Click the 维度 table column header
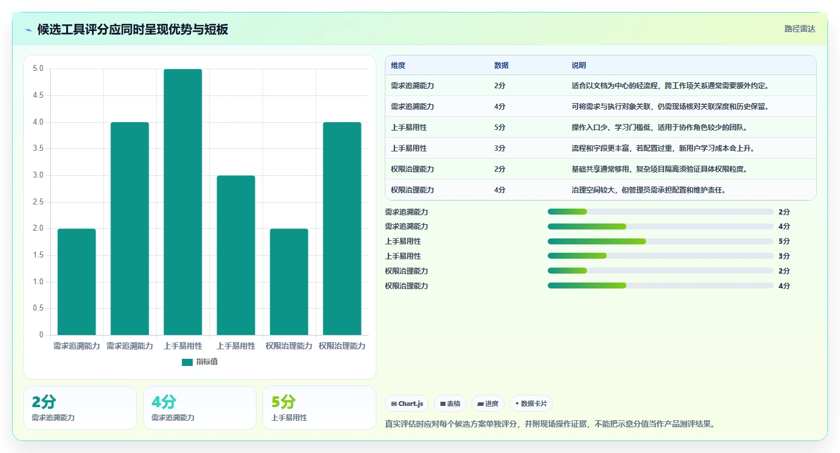This screenshot has height=453, width=840. (x=398, y=66)
